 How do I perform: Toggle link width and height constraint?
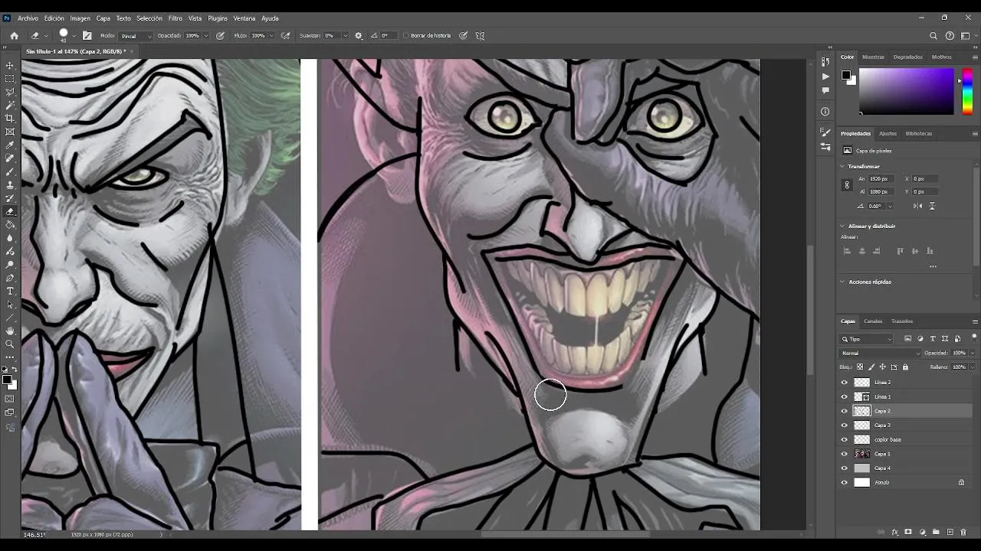coord(847,185)
